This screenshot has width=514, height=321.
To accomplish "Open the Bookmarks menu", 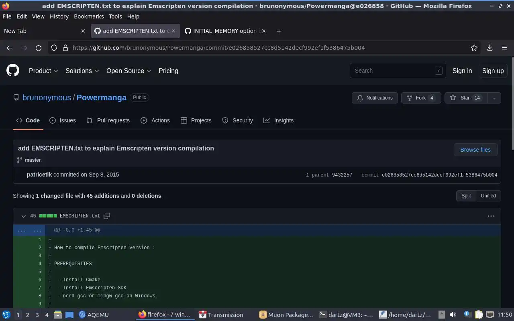I will [89, 16].
